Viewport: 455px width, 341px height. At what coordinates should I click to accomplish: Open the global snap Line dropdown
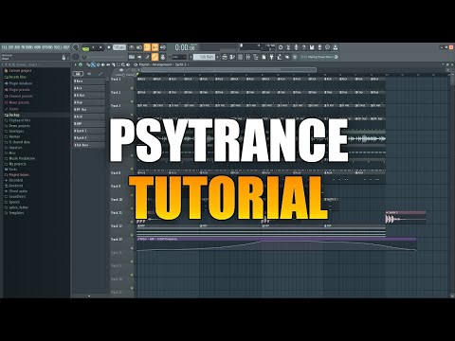pyautogui.click(x=178, y=57)
